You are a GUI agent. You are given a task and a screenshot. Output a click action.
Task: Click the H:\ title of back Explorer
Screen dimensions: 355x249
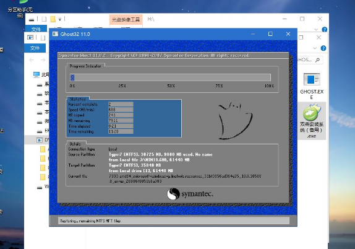pyautogui.click(x=151, y=19)
